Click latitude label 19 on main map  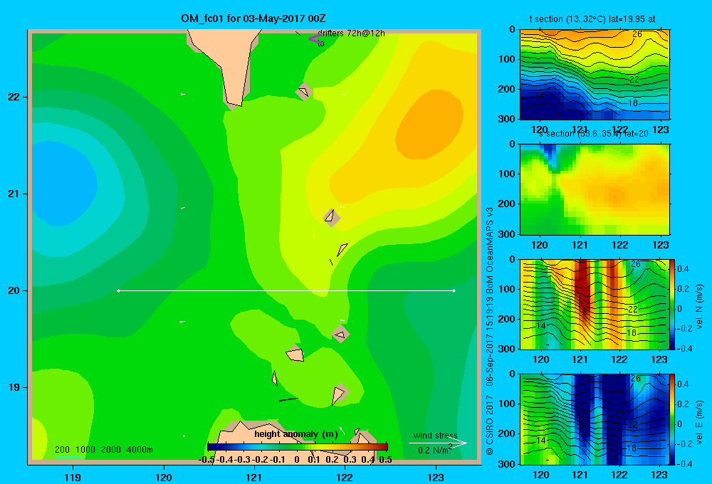pyautogui.click(x=14, y=387)
